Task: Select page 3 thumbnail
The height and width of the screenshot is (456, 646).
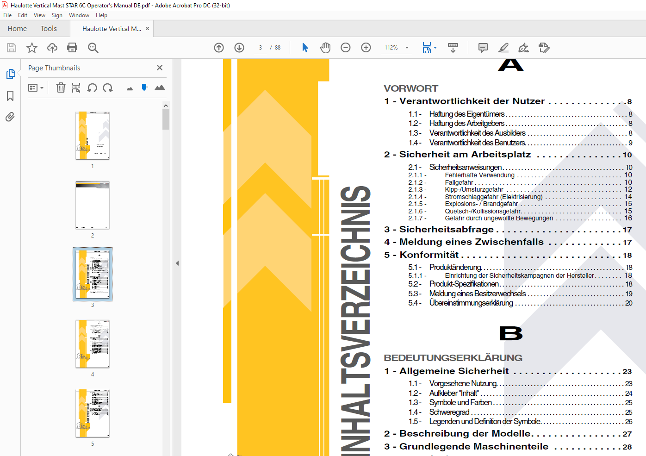Action: coord(93,275)
